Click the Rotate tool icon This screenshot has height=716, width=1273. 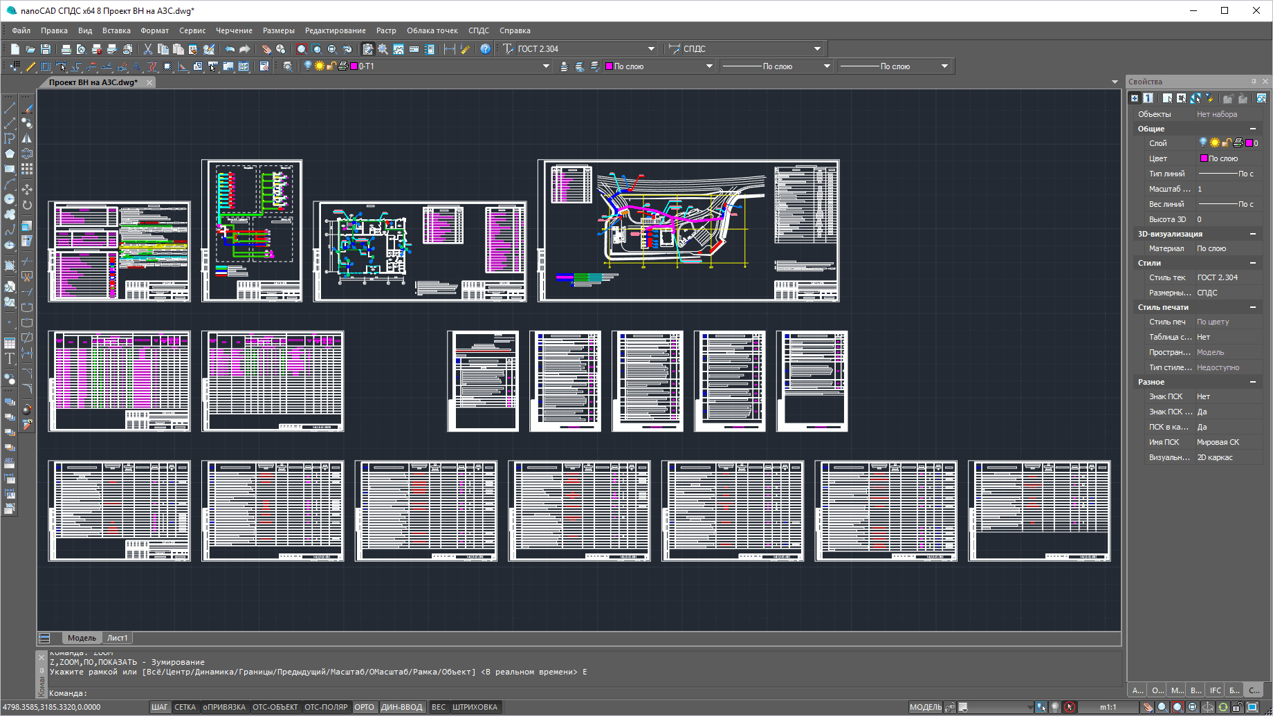(x=27, y=205)
